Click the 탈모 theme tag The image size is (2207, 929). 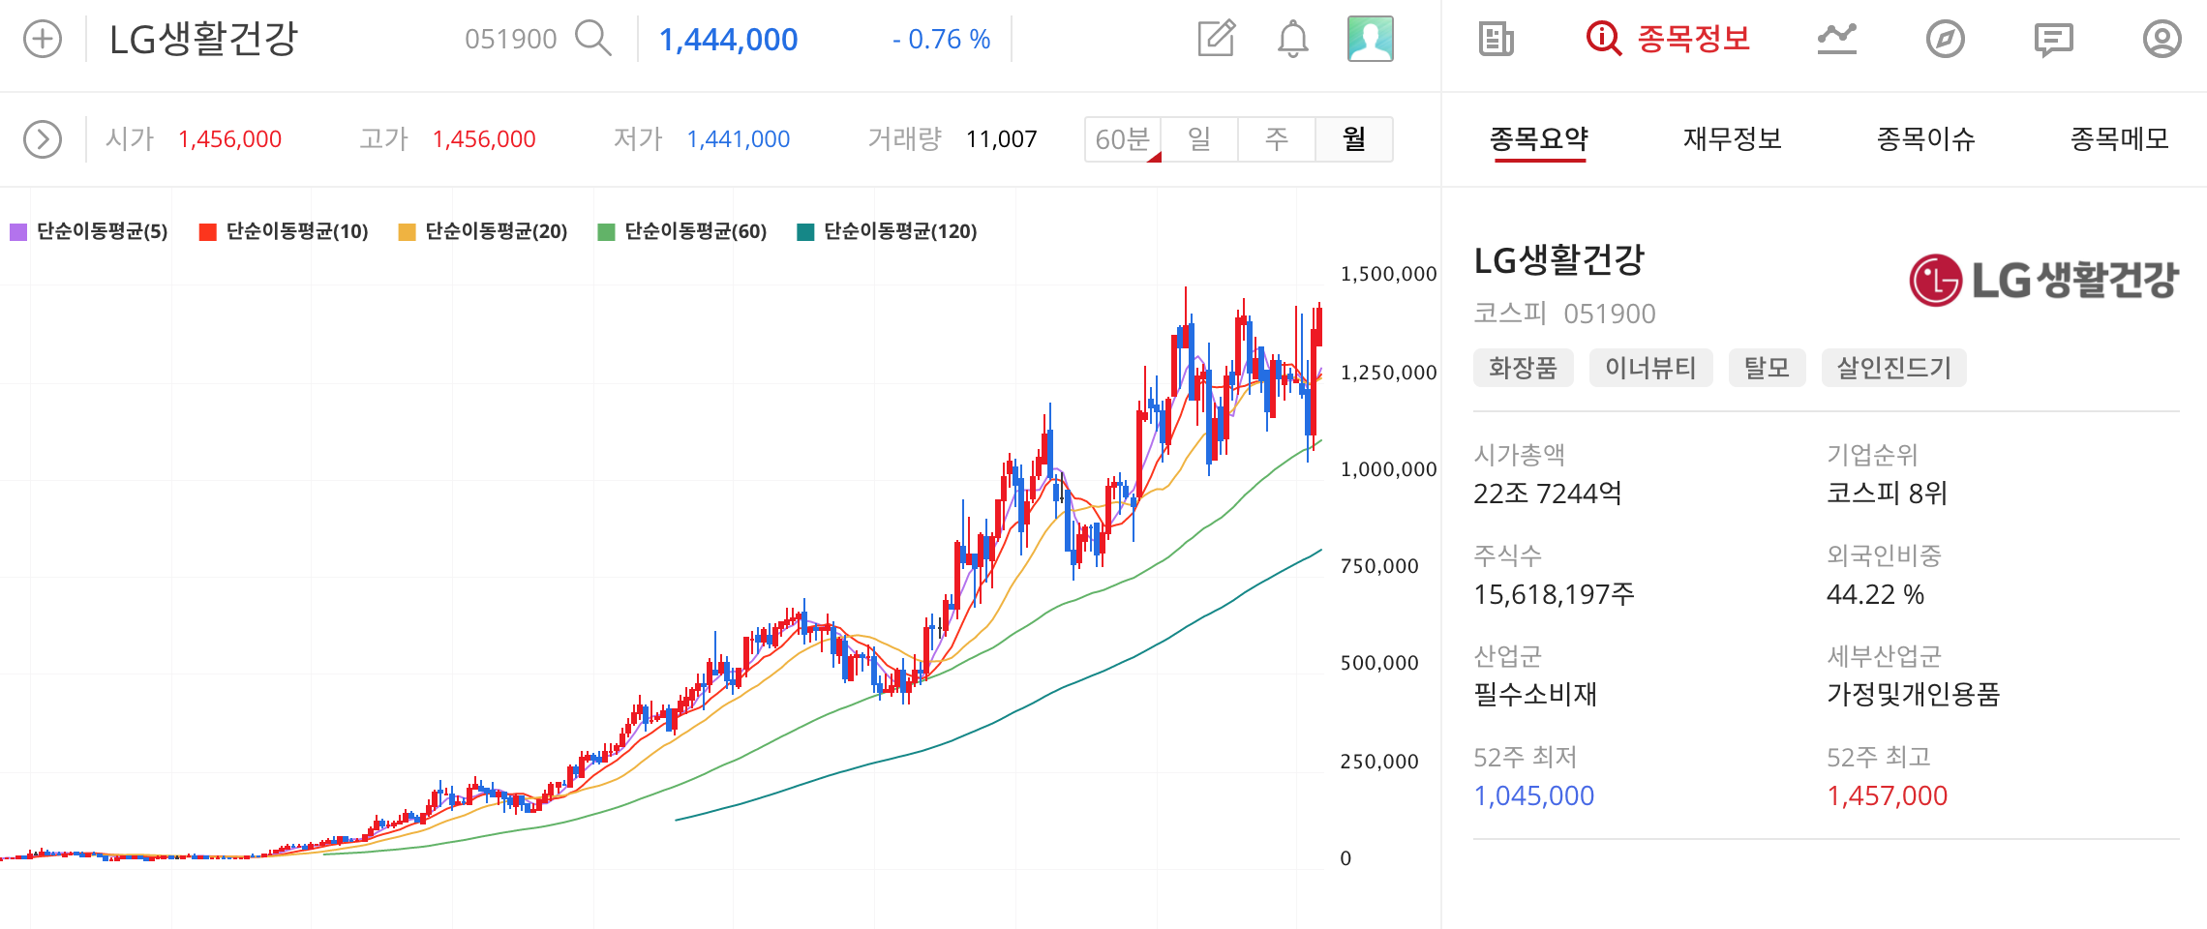click(x=1768, y=368)
